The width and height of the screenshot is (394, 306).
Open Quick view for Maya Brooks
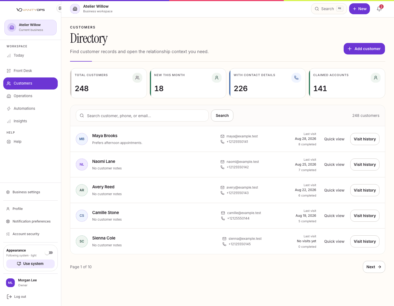point(334,139)
